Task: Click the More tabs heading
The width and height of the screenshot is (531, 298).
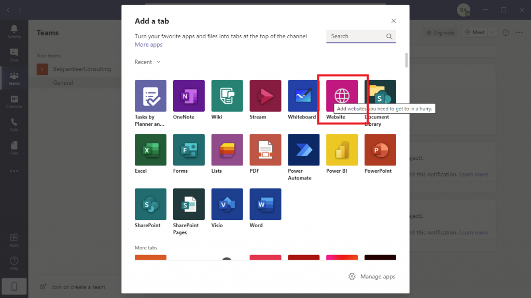Action: pyautogui.click(x=146, y=248)
